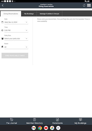Open Member Directory icon
The height and width of the screenshot is (131, 92).
[x=34, y=119]
